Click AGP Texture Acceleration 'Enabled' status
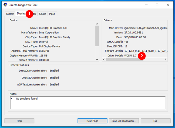Image resolution: width=175 pixels, height=128 pixels. 54,84
